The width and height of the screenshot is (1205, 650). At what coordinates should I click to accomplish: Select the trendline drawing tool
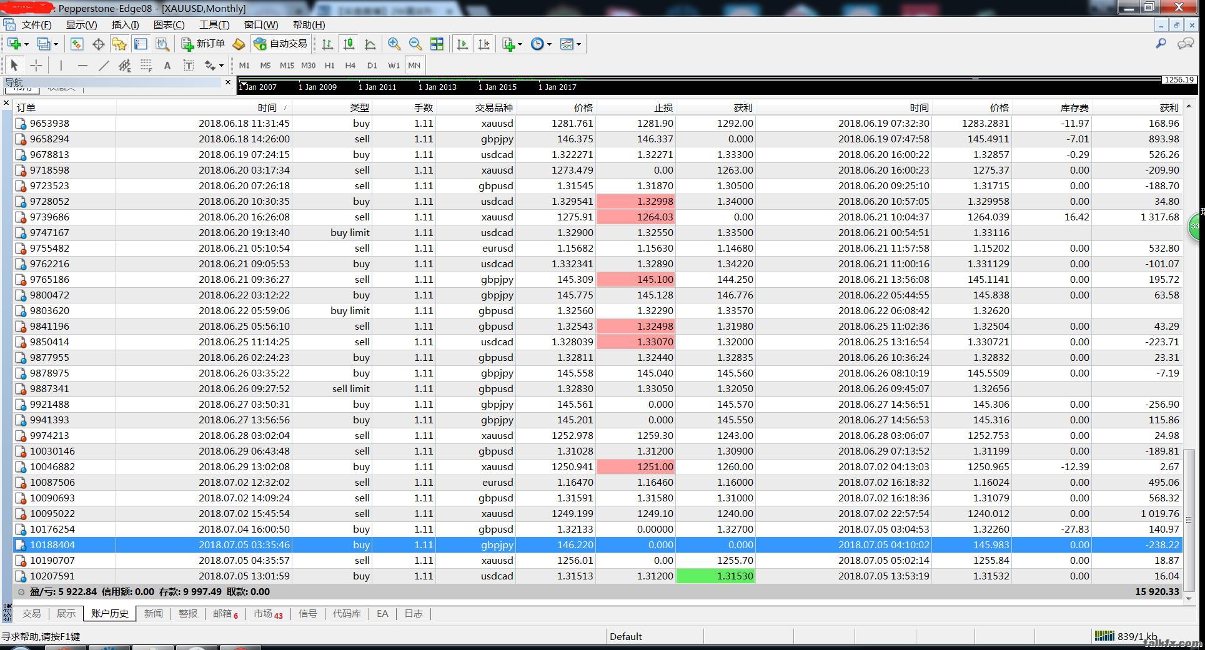click(104, 65)
